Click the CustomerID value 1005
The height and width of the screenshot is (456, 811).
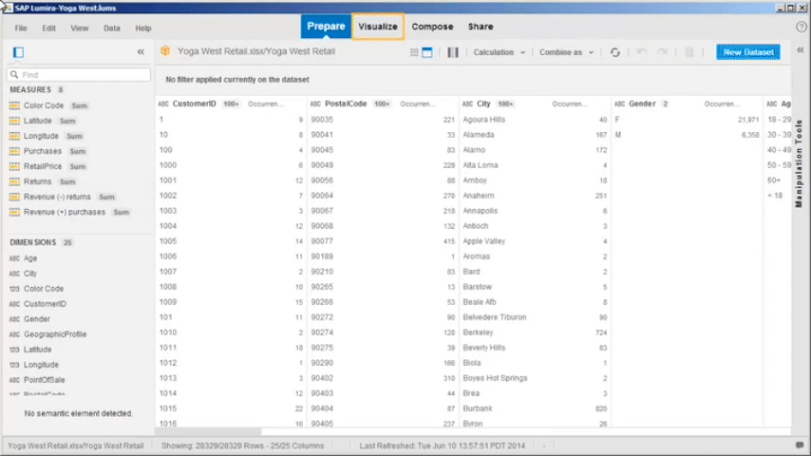[168, 241]
